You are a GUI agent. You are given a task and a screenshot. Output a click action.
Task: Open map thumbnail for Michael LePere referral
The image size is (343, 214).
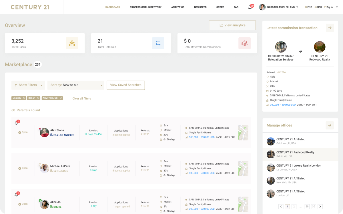click(243, 168)
